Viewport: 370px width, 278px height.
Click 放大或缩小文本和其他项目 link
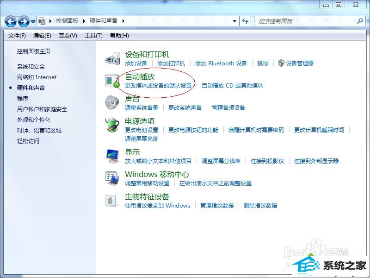click(x=158, y=161)
